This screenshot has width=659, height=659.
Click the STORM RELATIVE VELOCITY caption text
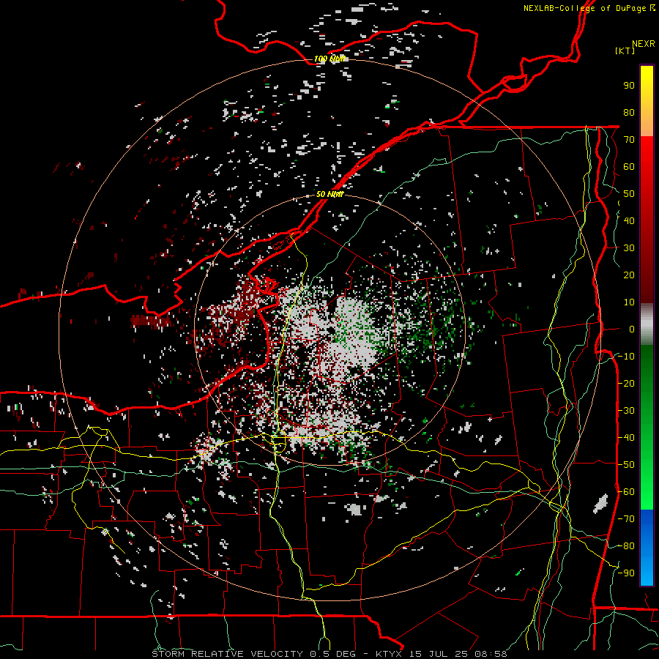pos(227,654)
